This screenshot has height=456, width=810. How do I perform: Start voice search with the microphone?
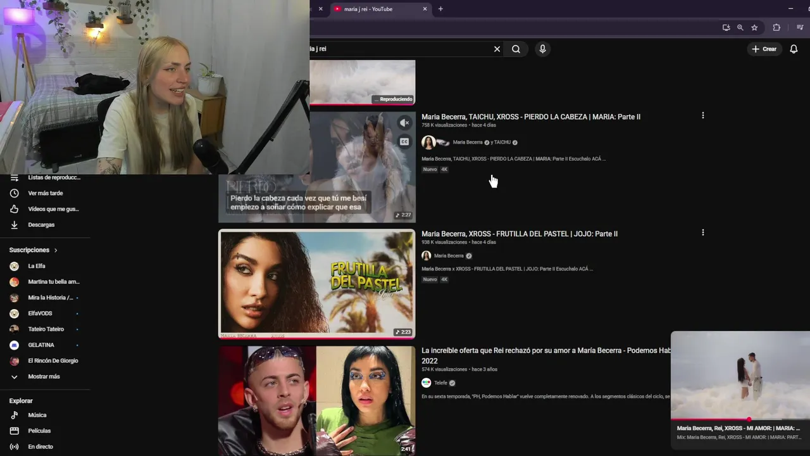click(x=542, y=49)
